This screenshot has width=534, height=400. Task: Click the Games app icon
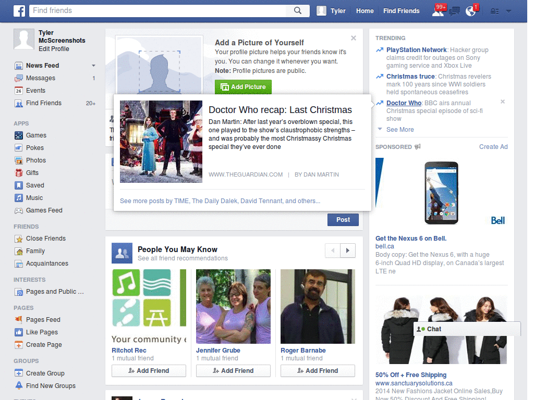point(19,135)
